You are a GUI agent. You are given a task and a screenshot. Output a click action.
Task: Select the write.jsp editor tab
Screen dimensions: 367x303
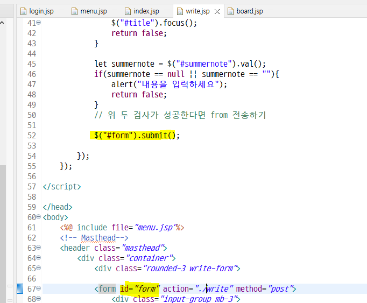[197, 11]
